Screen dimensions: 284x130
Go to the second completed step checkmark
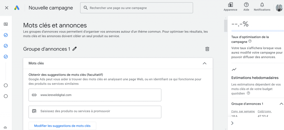point(6,46)
